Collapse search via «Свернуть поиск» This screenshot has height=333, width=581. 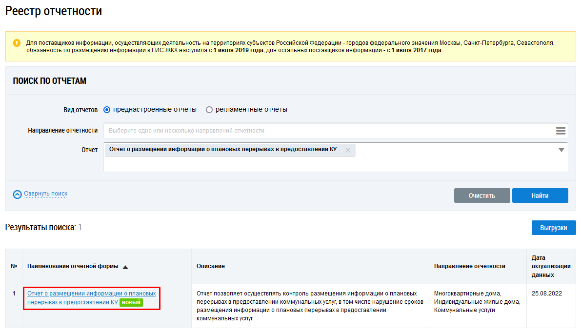coord(45,194)
